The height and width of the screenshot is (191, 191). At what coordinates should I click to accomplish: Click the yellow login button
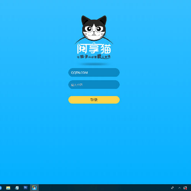(94, 100)
